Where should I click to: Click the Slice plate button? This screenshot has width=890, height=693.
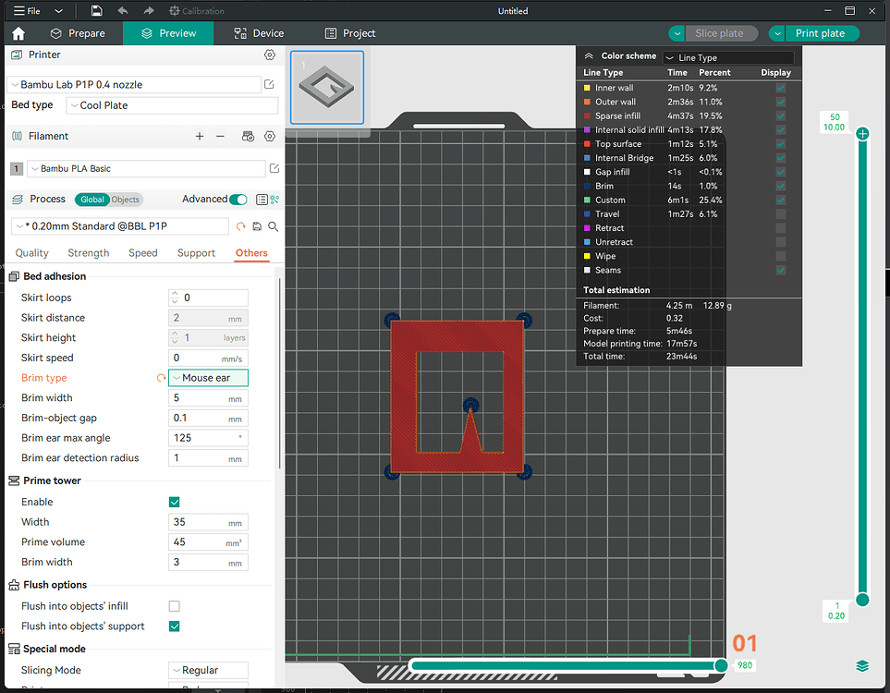pos(719,33)
